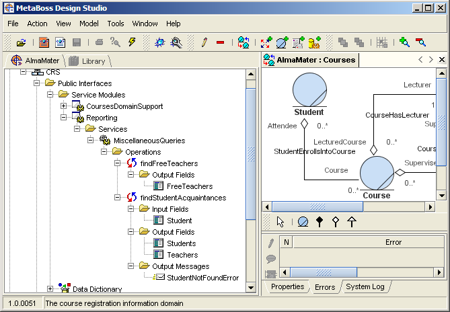Open the Help menu

(x=173, y=24)
